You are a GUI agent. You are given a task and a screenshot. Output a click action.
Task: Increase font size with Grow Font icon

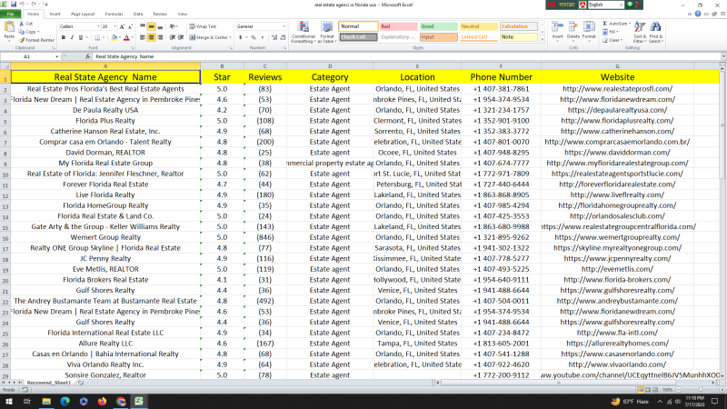coord(122,27)
